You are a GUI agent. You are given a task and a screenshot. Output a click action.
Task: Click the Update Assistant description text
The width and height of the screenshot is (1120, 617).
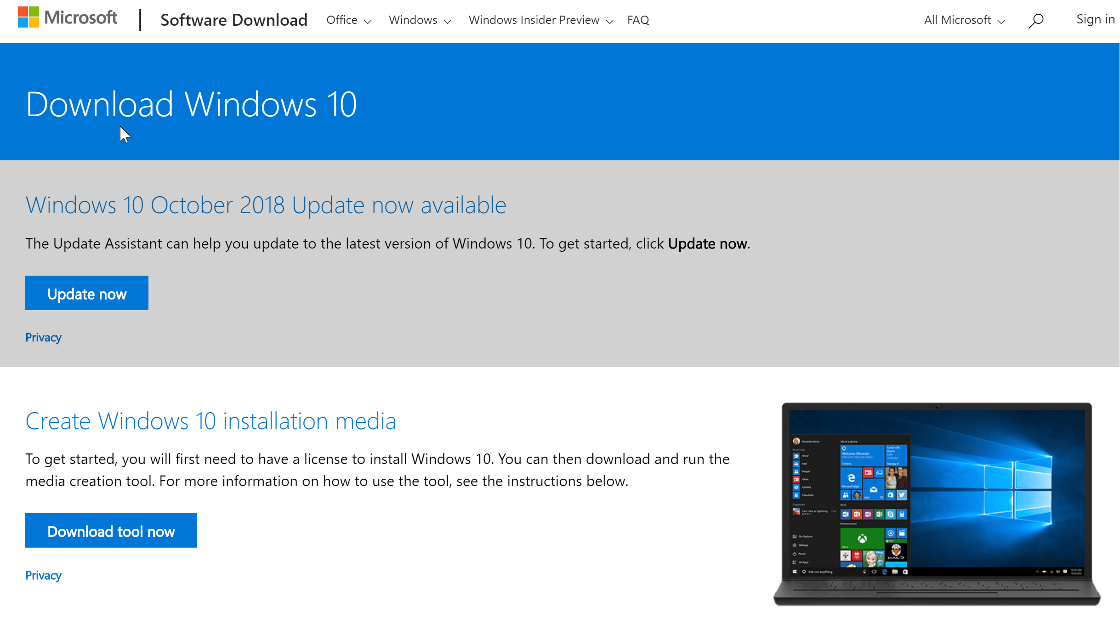point(387,243)
